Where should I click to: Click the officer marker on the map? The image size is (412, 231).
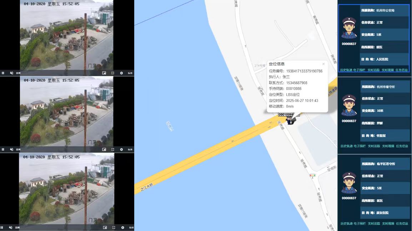(x=290, y=120)
